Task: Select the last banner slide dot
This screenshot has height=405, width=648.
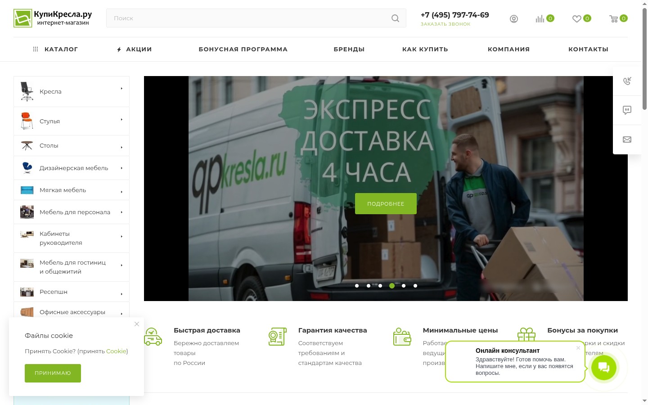Action: pos(415,286)
